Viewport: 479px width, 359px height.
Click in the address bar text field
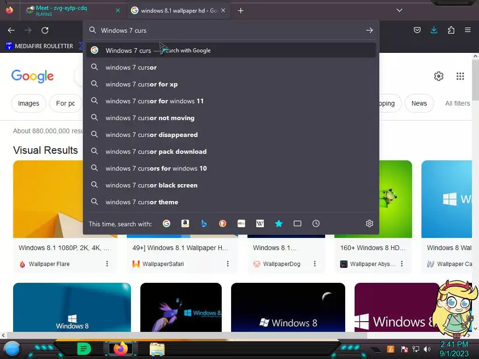coord(231,30)
